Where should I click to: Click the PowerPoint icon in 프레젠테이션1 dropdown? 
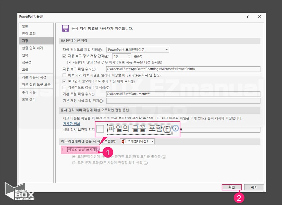pyautogui.click(x=123, y=141)
